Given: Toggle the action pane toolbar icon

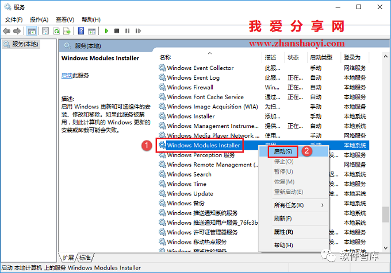Looking at the screenshot, I should point(91,31).
